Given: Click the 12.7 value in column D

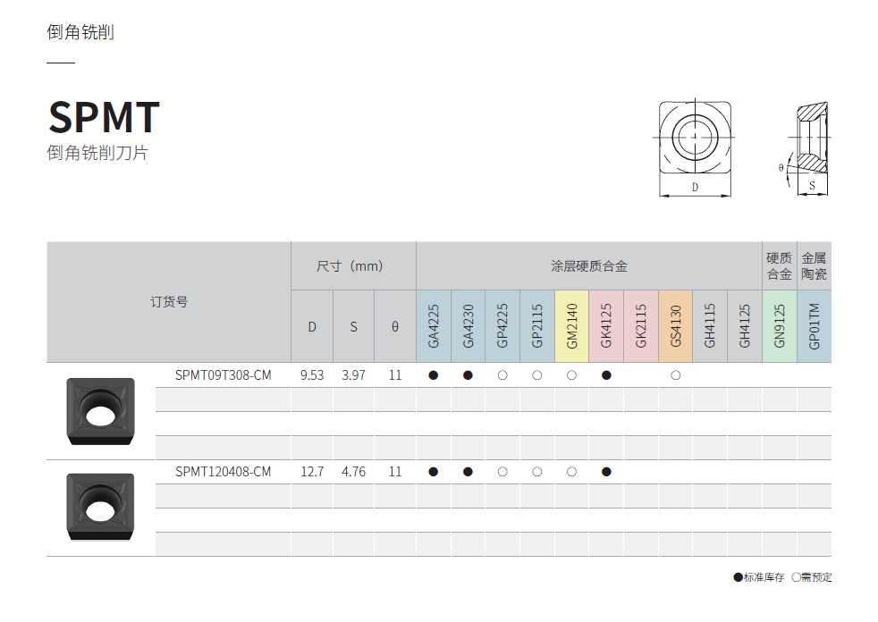Looking at the screenshot, I should [312, 472].
